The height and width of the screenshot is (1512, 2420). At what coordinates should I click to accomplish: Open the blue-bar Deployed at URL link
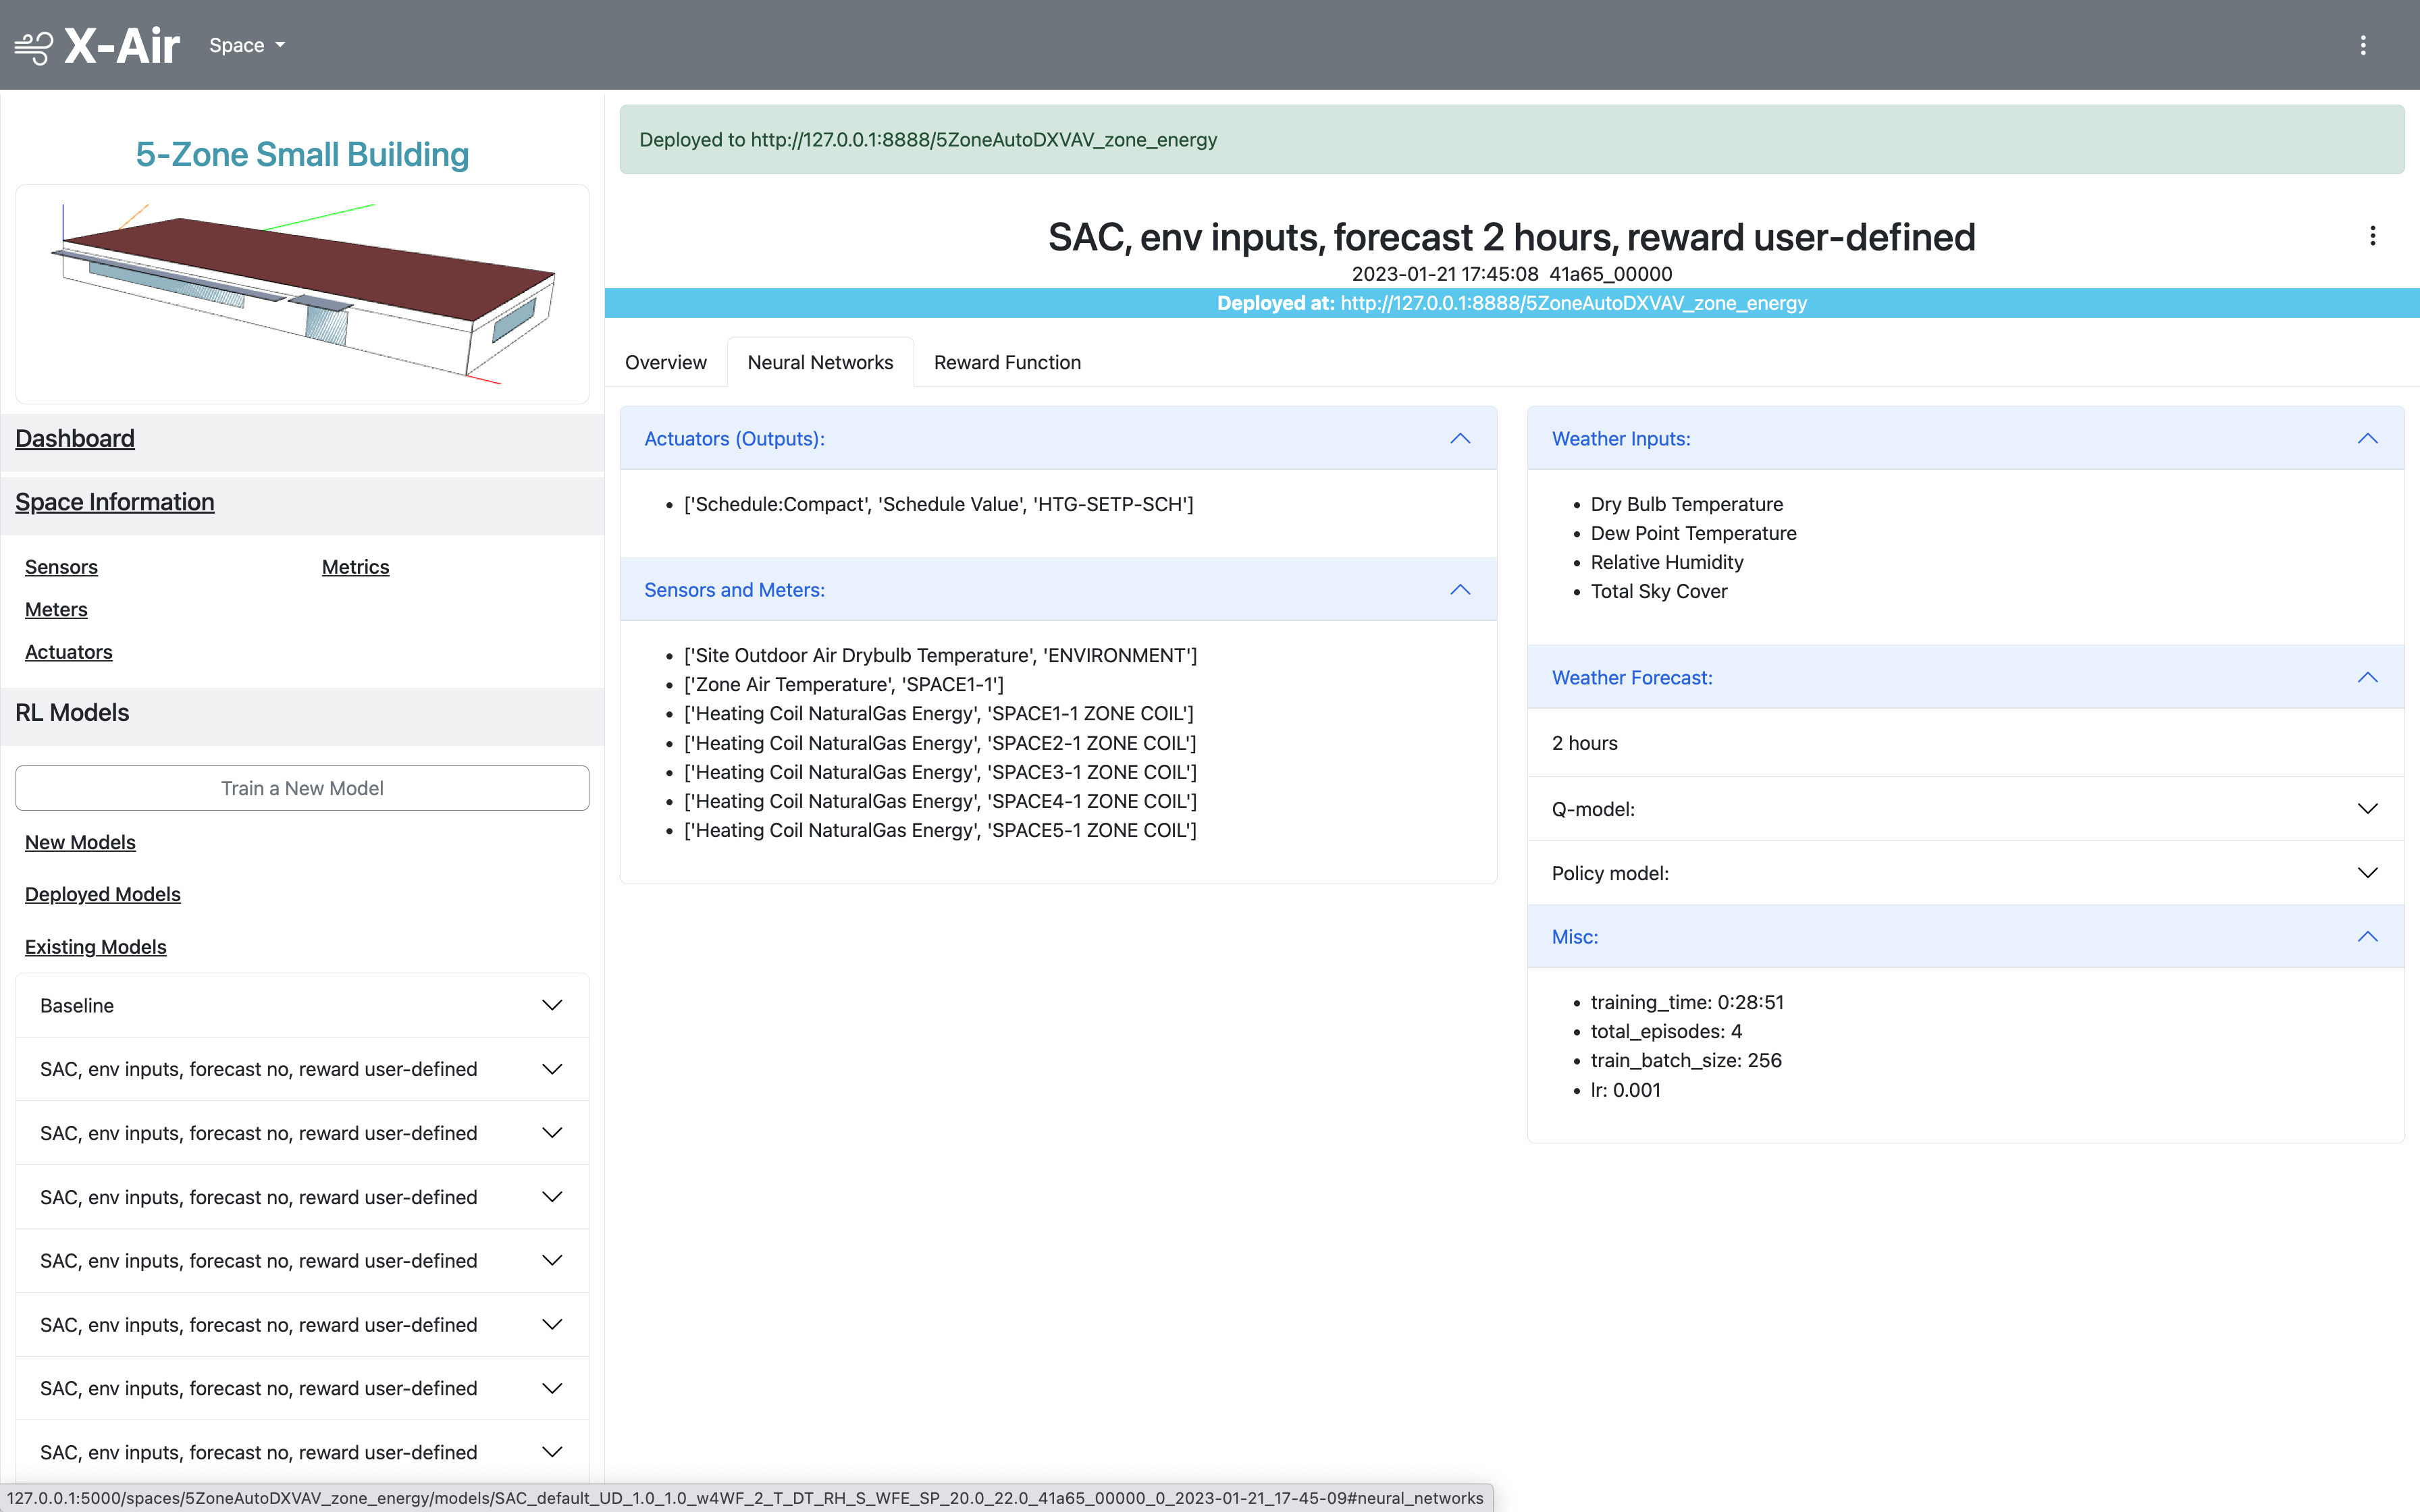click(1574, 303)
